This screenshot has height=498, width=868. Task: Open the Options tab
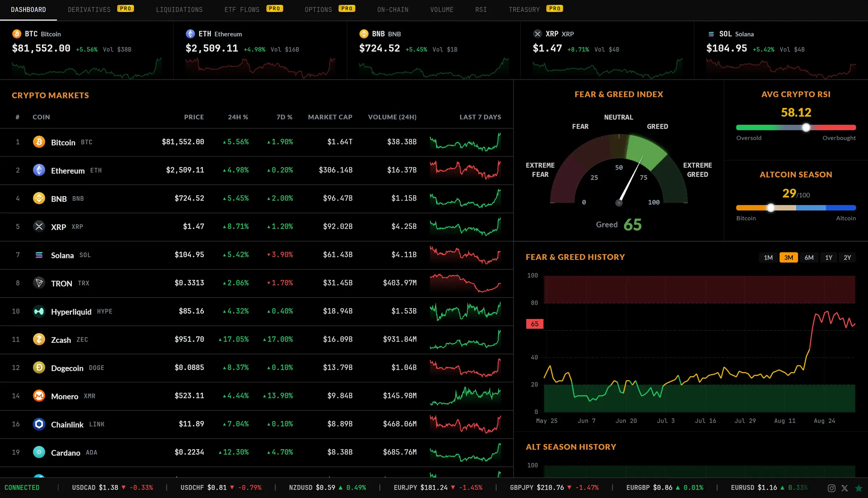pyautogui.click(x=318, y=10)
